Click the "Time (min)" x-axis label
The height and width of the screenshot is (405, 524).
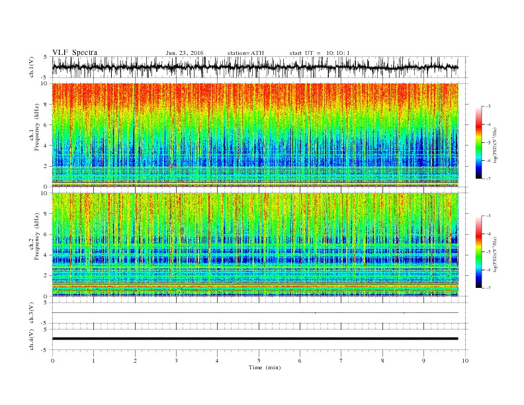[265, 367]
